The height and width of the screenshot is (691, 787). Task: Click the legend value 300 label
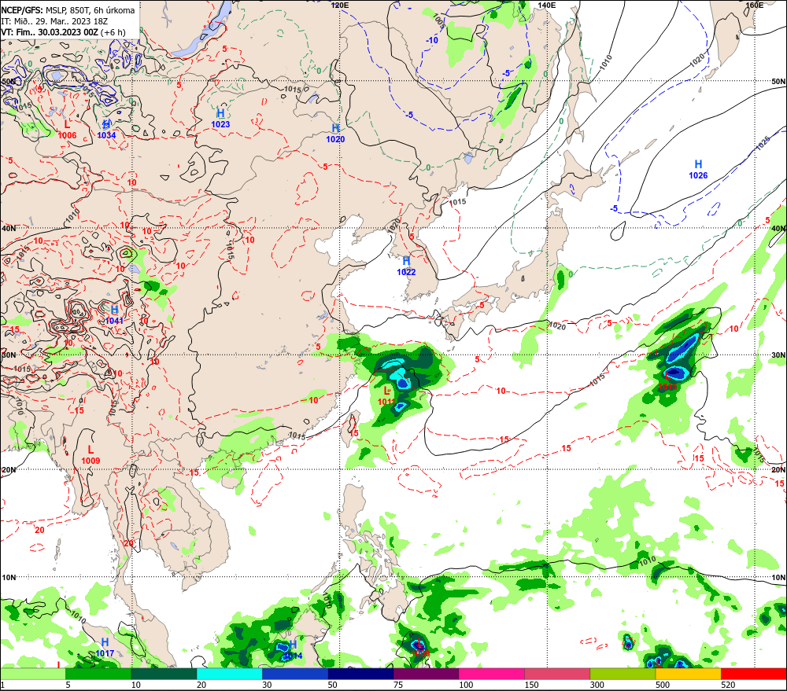597,685
